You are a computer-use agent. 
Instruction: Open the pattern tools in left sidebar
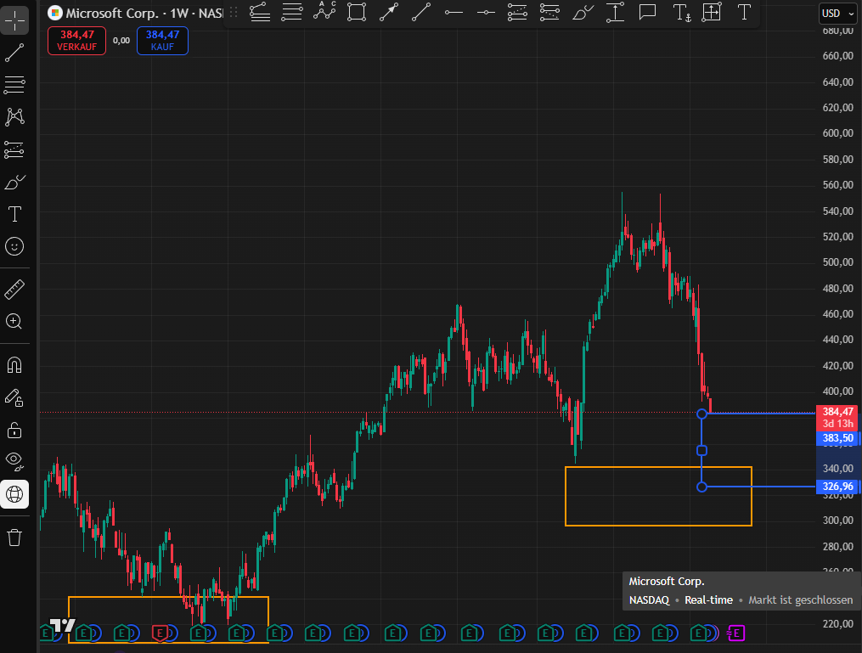14,117
